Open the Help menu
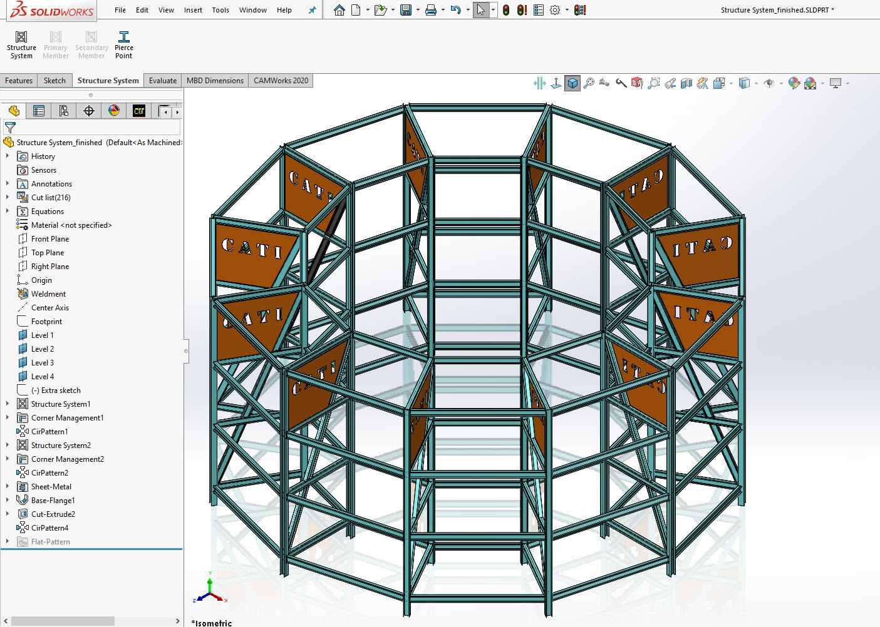The height and width of the screenshot is (627, 880). pyautogui.click(x=284, y=10)
